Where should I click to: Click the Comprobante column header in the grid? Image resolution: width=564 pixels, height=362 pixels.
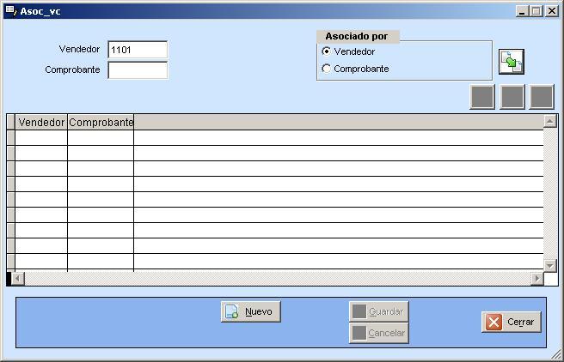(x=101, y=123)
